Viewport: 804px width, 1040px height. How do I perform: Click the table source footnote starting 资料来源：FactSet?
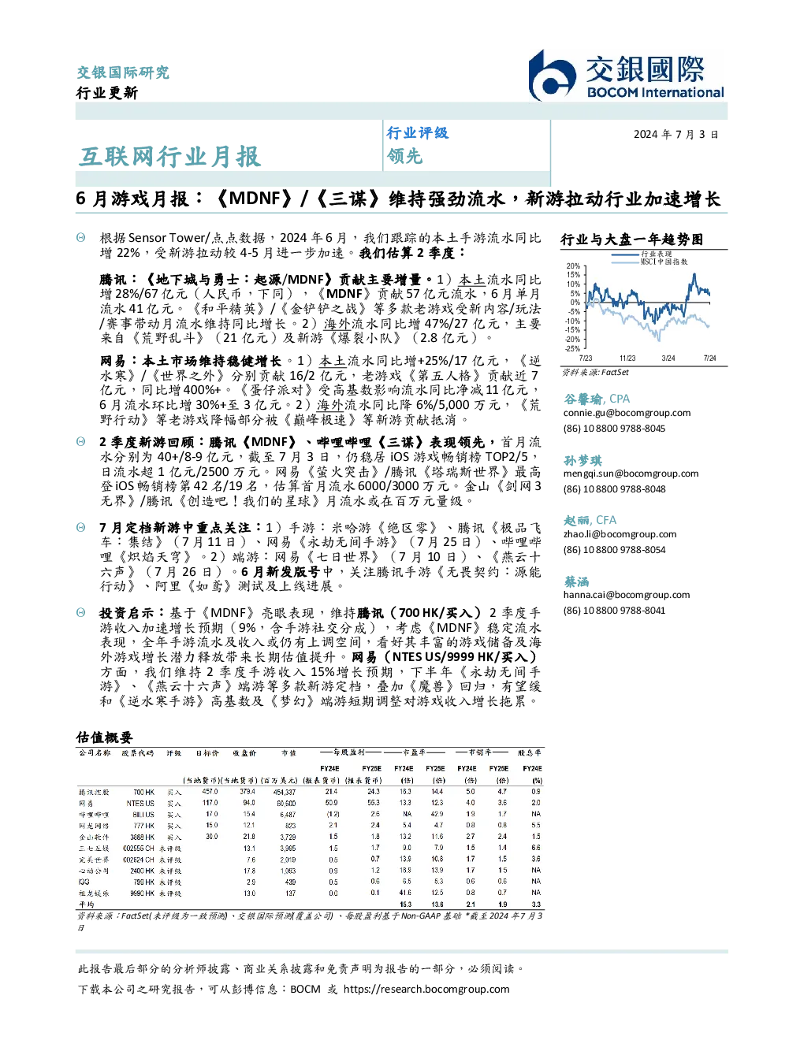(310, 922)
